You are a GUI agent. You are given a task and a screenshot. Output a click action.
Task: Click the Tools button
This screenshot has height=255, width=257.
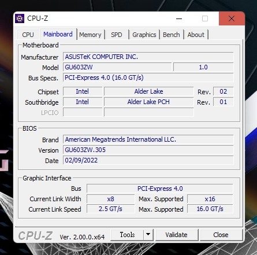[127, 235]
